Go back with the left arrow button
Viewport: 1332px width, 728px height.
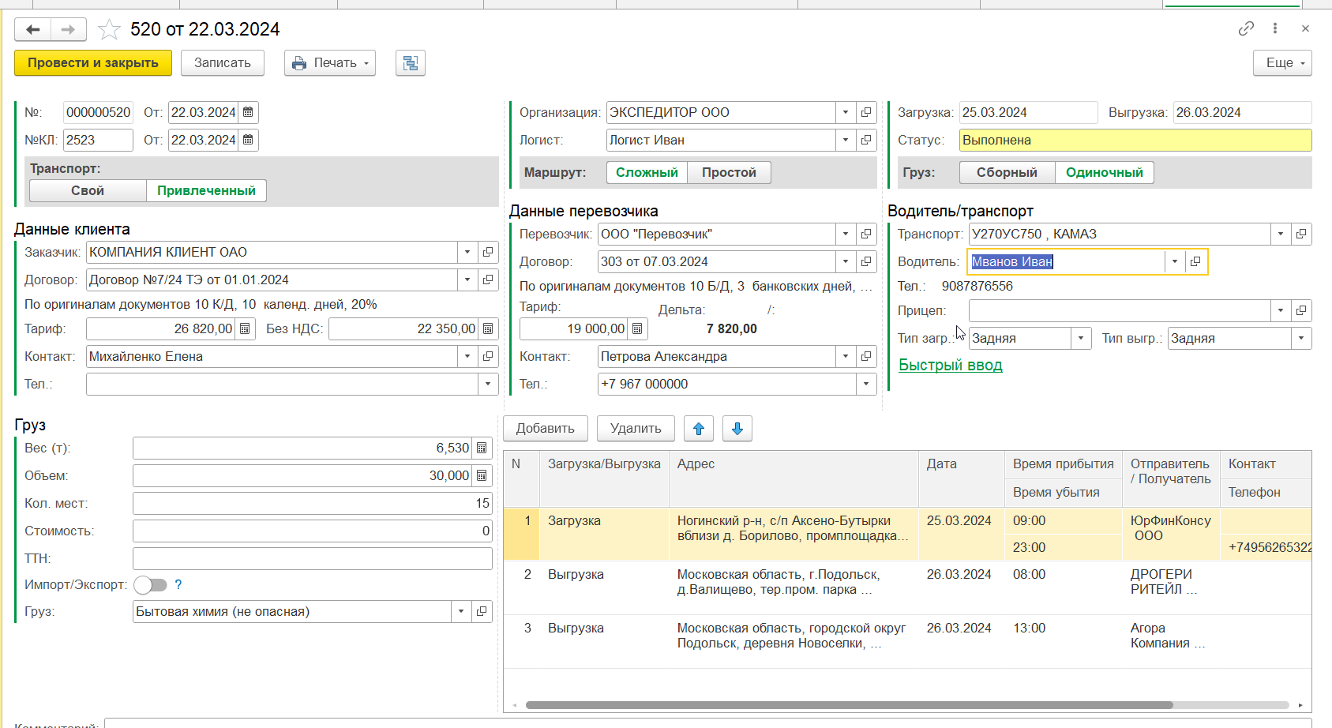(x=33, y=29)
